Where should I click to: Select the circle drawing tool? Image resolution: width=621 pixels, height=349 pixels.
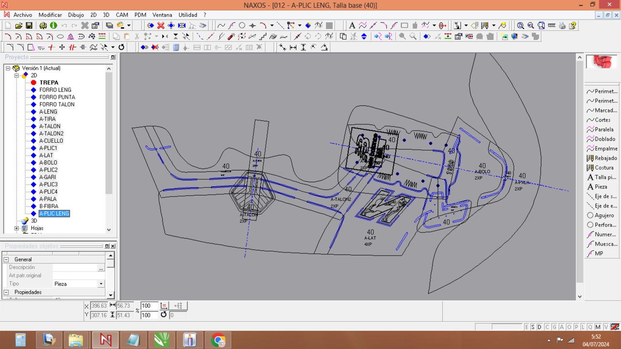[x=242, y=26]
